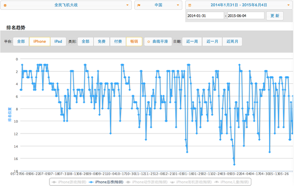The image size is (294, 186).
Task: Show the last month with 近一月
Action: tap(212, 41)
